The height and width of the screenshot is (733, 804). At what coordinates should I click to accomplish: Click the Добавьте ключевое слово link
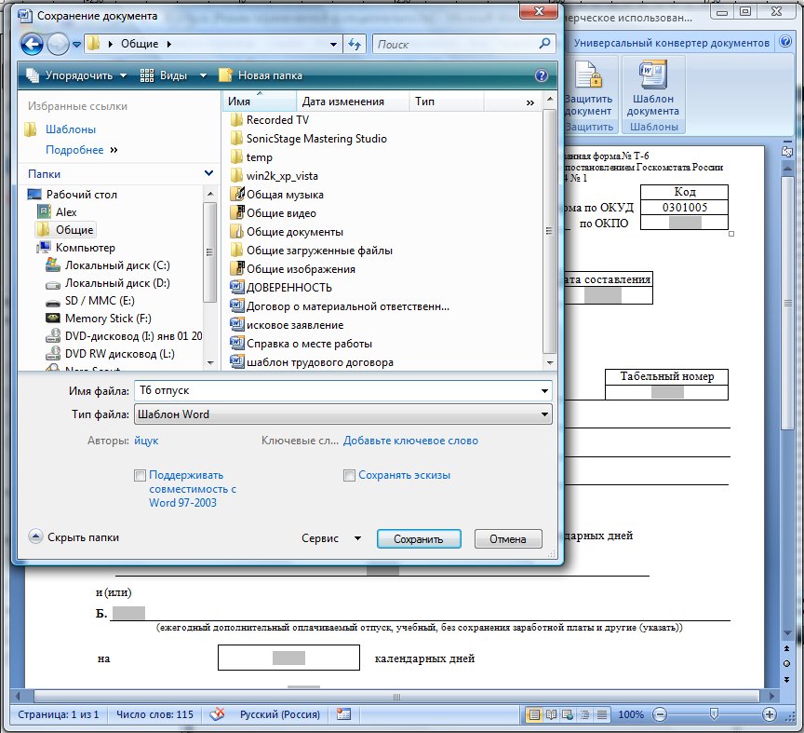click(x=410, y=441)
